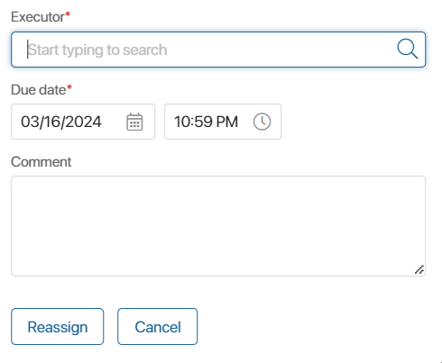Click the Due date field label
442x363 pixels.
tap(39, 90)
